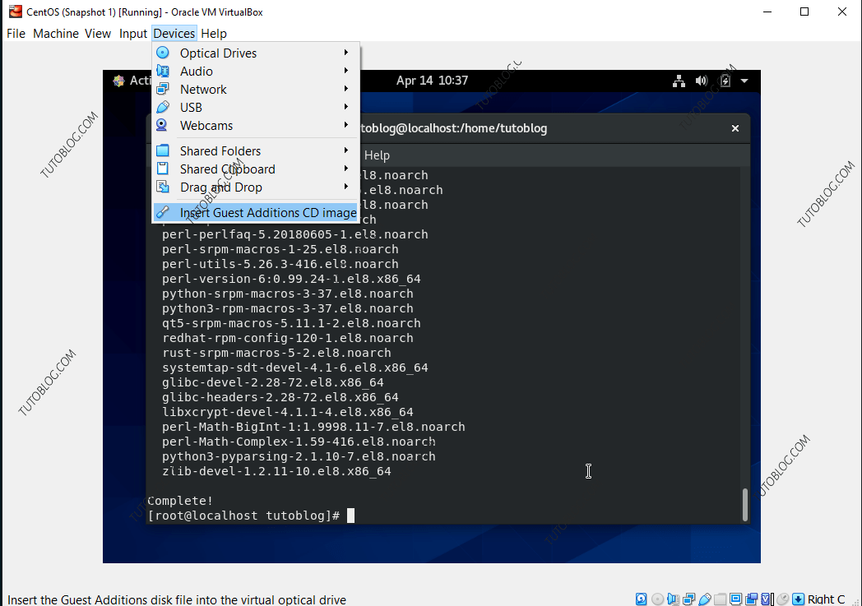Image resolution: width=862 pixels, height=606 pixels.
Task: Click the guest wired network icon
Action: click(x=679, y=81)
